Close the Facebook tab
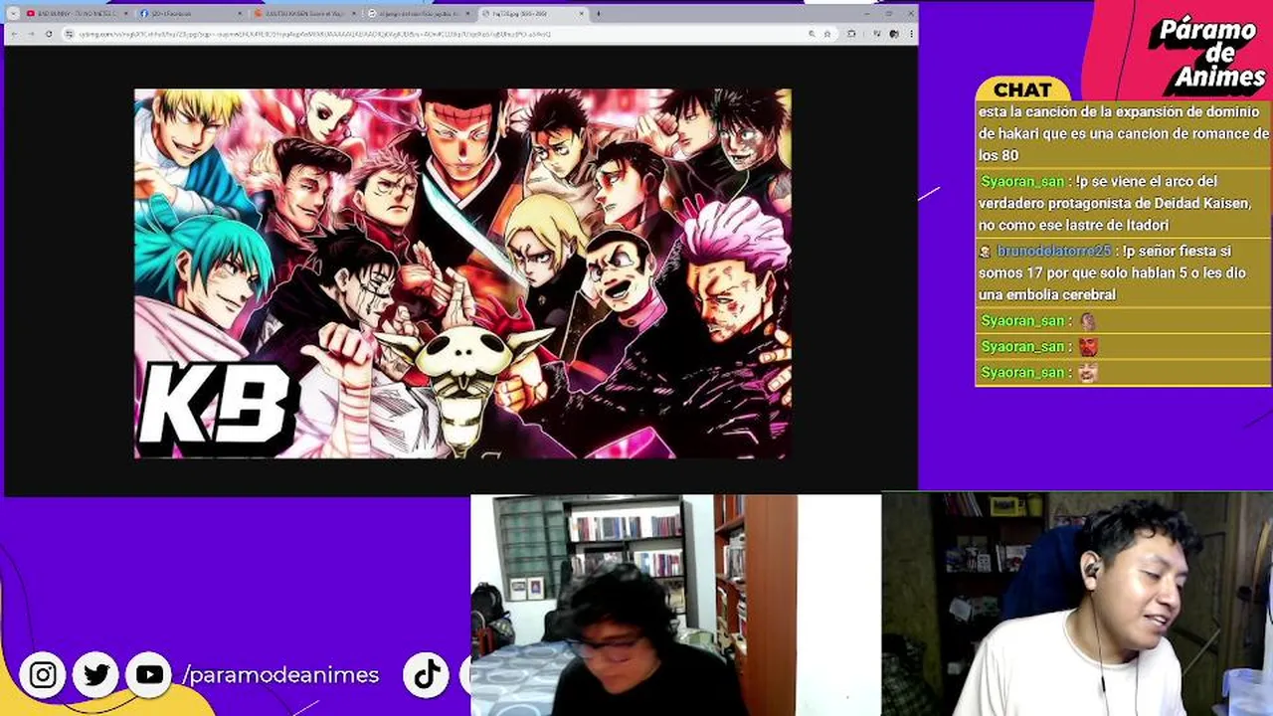 click(x=240, y=14)
